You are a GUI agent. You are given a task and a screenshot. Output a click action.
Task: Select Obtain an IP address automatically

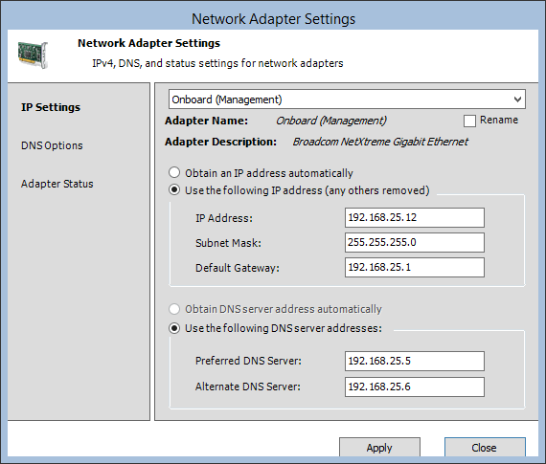coord(174,172)
